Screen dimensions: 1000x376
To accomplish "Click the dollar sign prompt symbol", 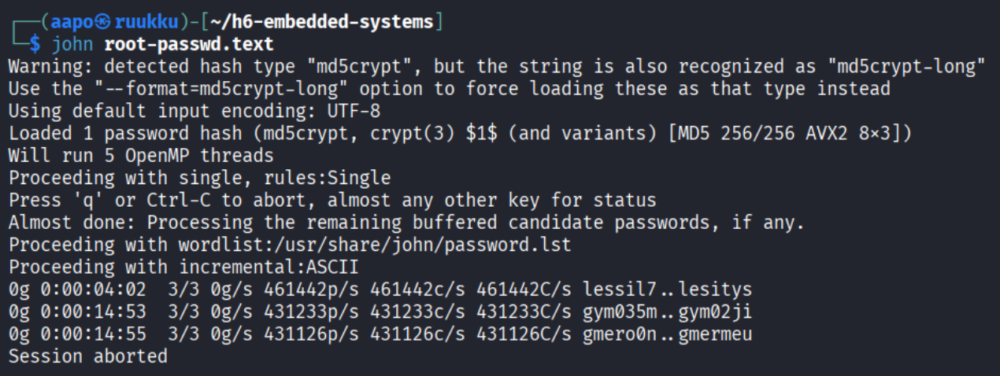I will [34, 44].
